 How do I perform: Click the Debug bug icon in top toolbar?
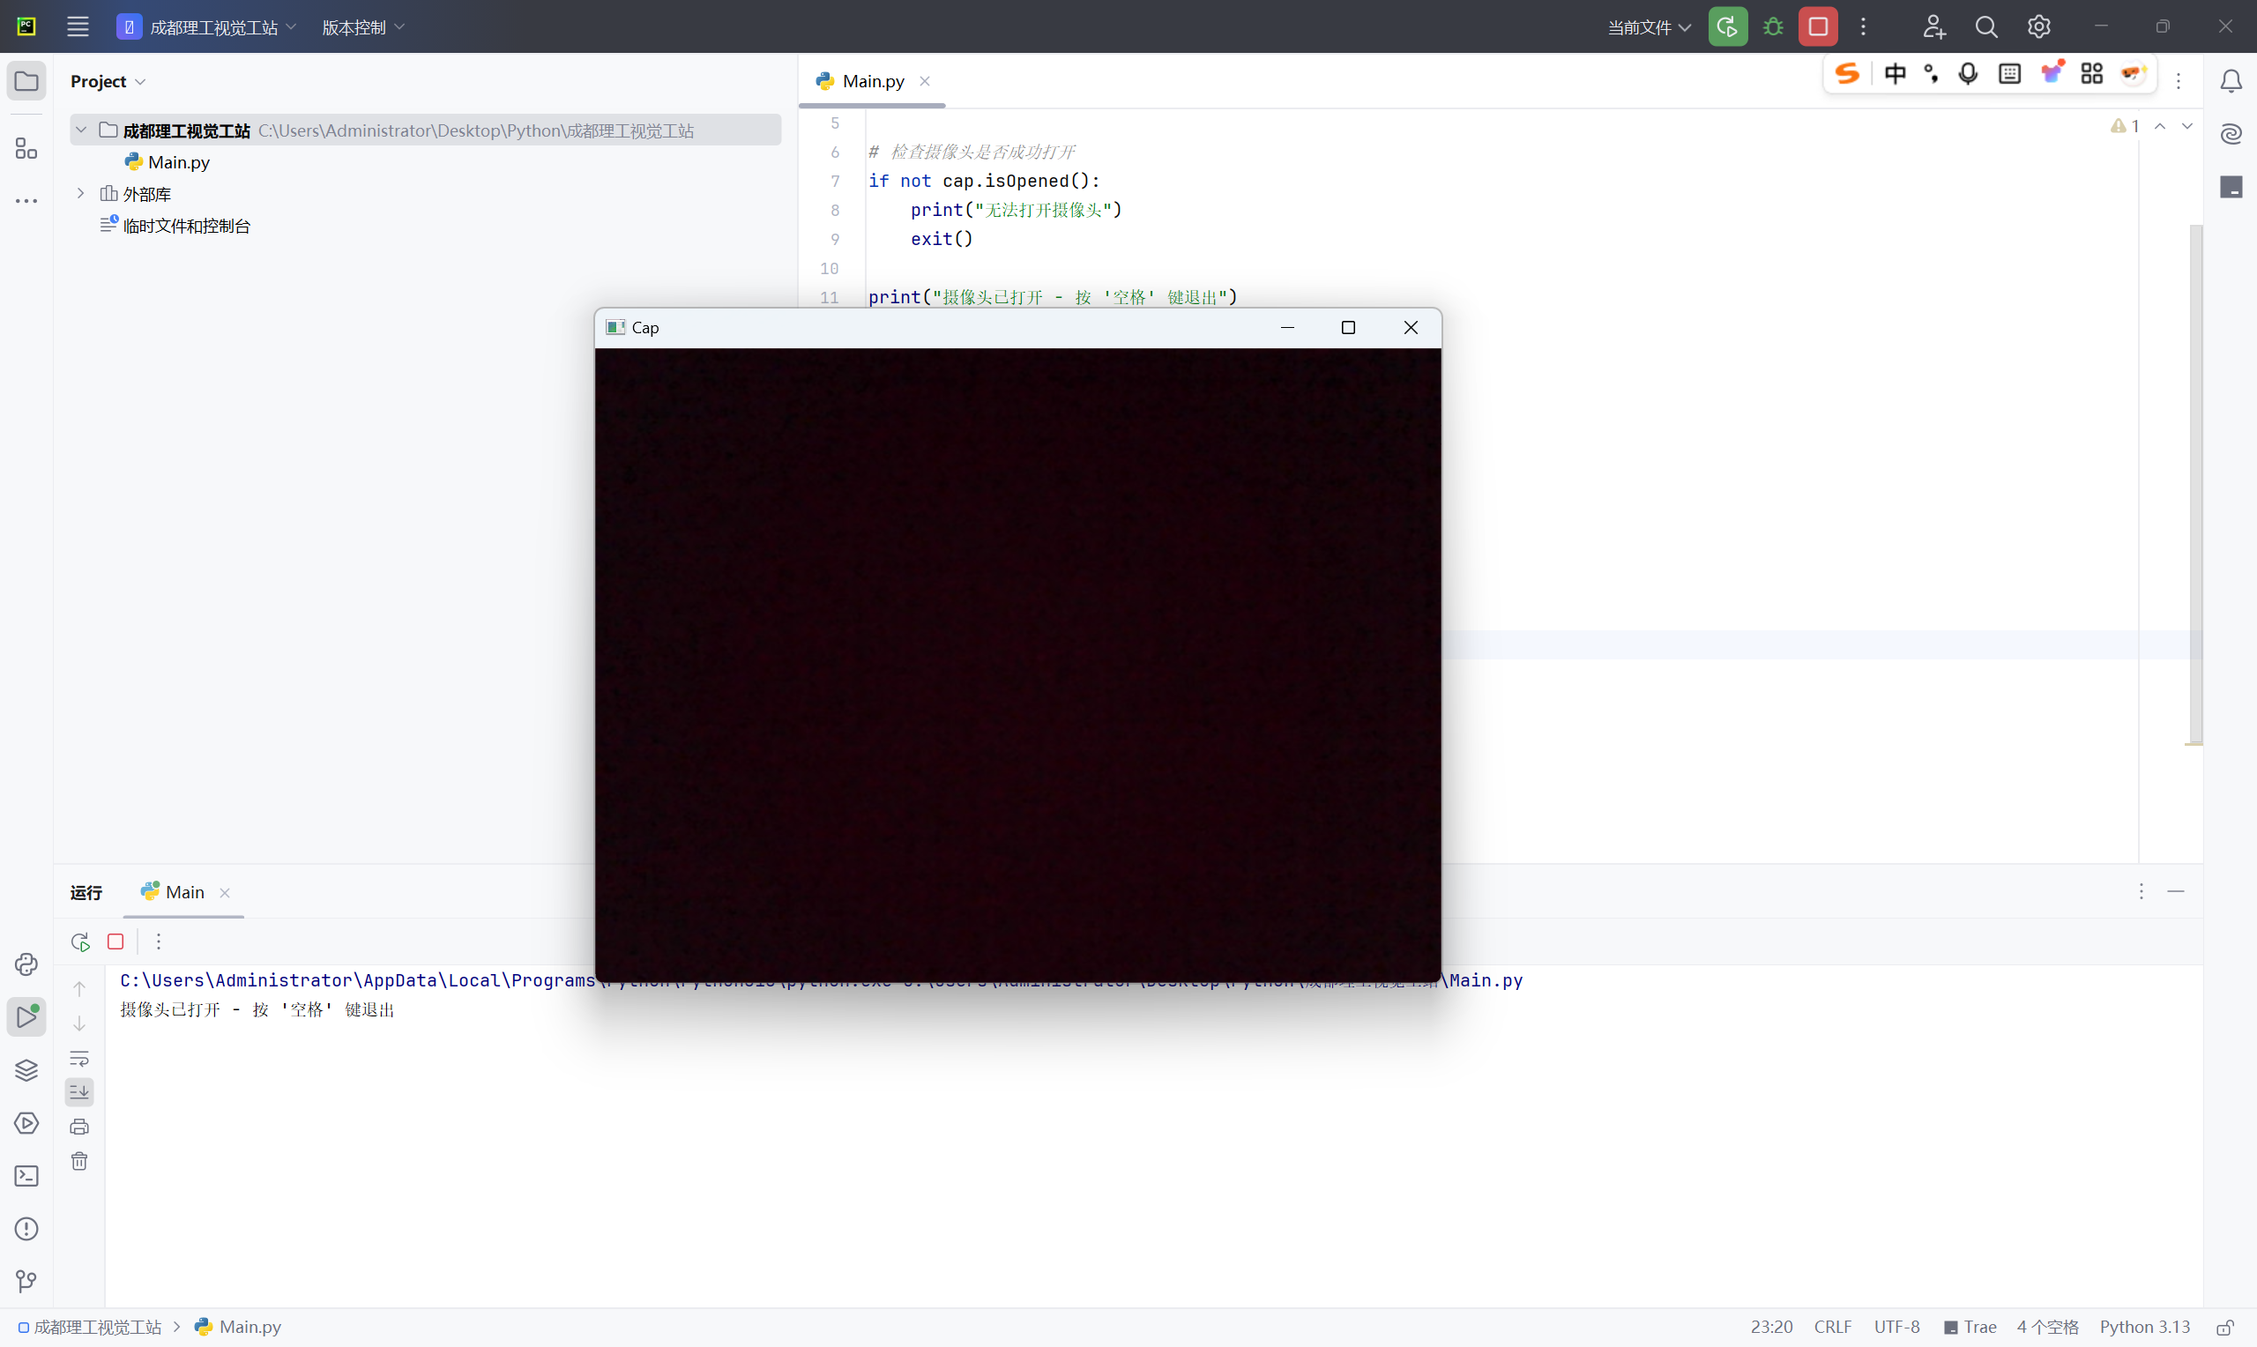coord(1772,27)
